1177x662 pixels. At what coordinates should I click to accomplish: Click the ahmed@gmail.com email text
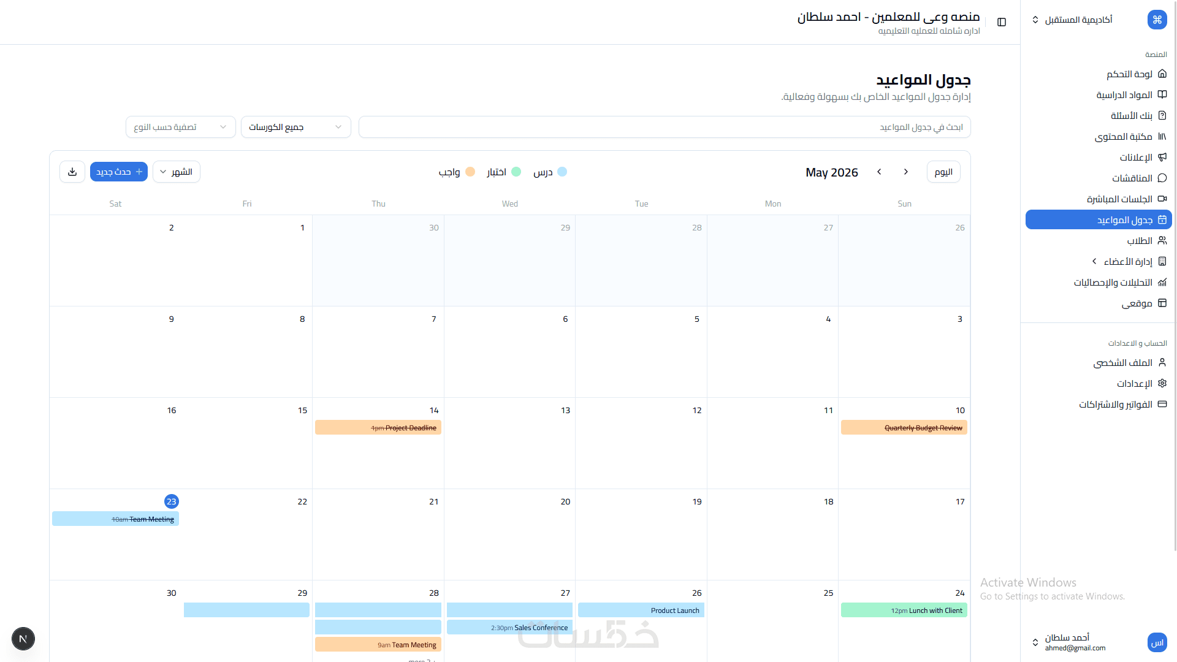[1075, 648]
